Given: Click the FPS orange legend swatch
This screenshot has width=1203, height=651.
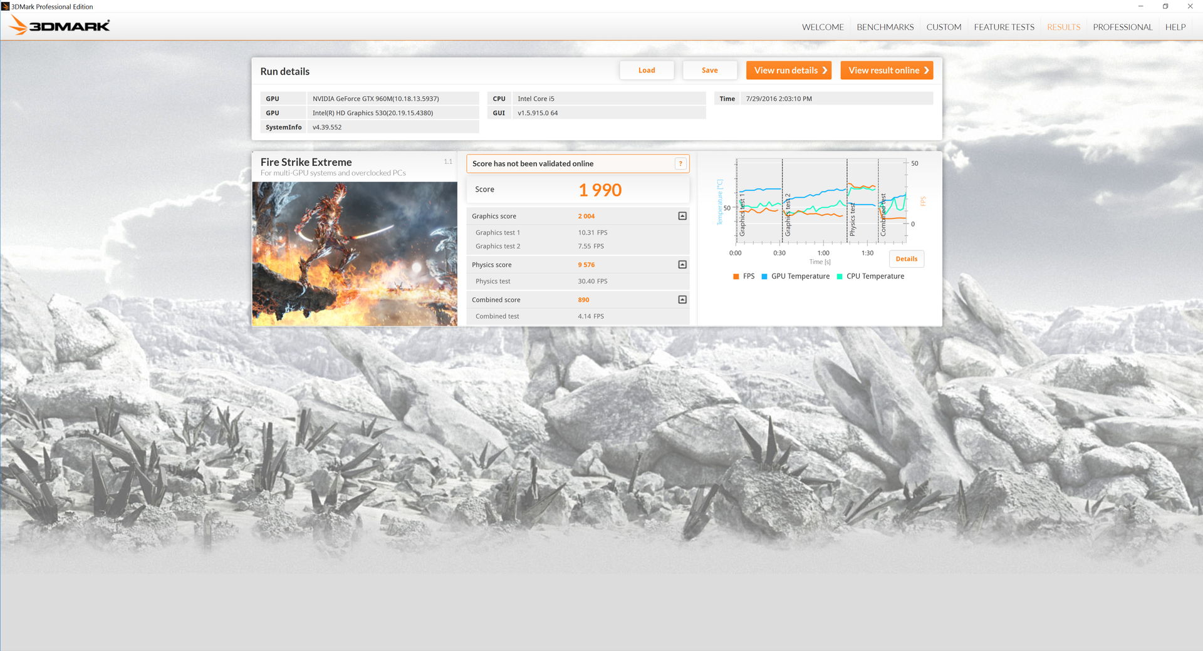Looking at the screenshot, I should coord(736,277).
